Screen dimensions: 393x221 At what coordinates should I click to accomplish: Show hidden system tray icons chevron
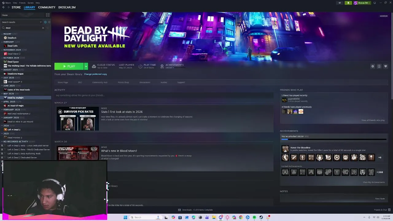pos(364,217)
